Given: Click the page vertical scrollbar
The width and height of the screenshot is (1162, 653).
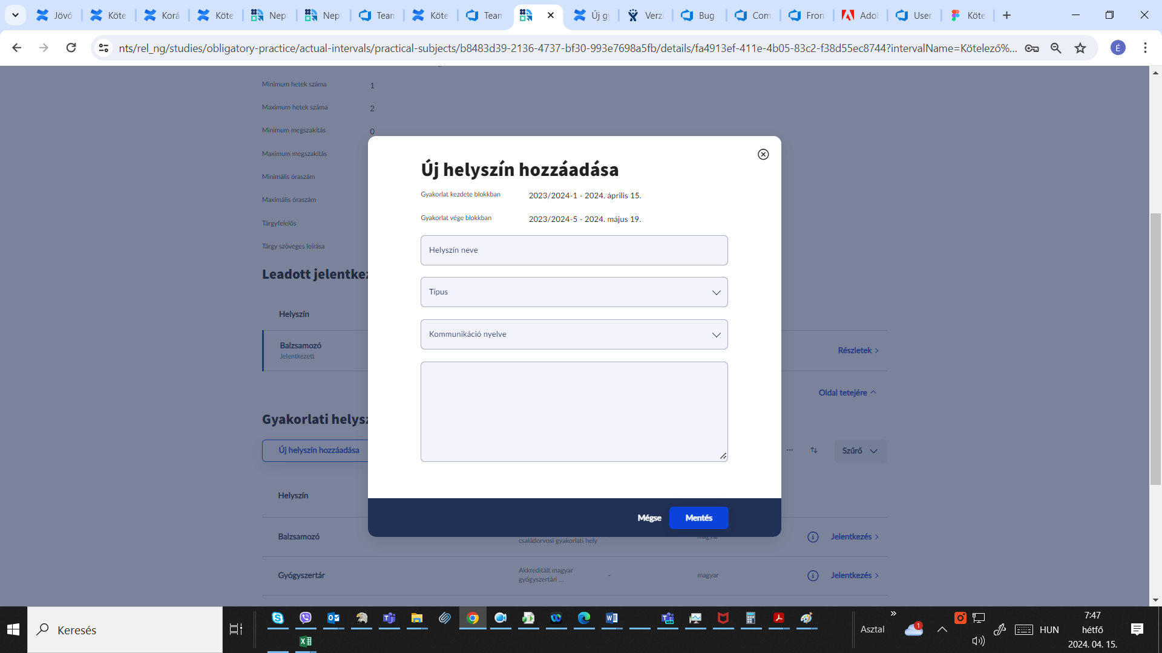Looking at the screenshot, I should 1155,348.
